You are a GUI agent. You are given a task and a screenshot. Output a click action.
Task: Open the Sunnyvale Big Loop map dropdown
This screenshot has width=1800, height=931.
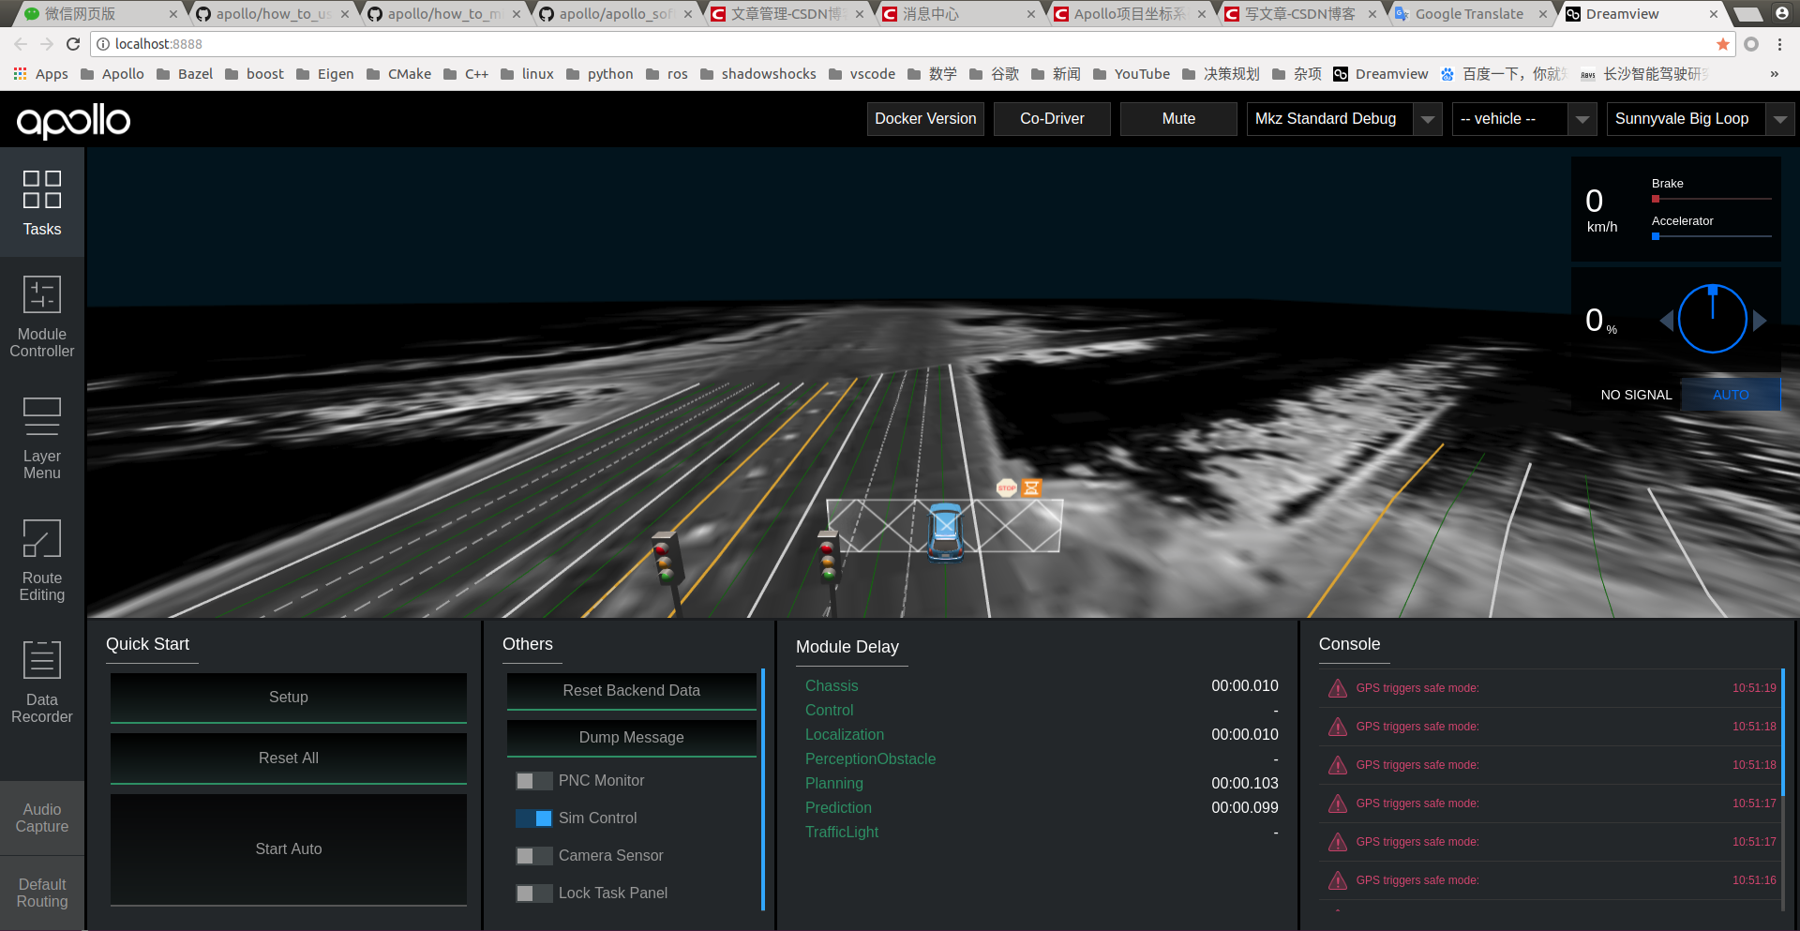click(x=1780, y=119)
